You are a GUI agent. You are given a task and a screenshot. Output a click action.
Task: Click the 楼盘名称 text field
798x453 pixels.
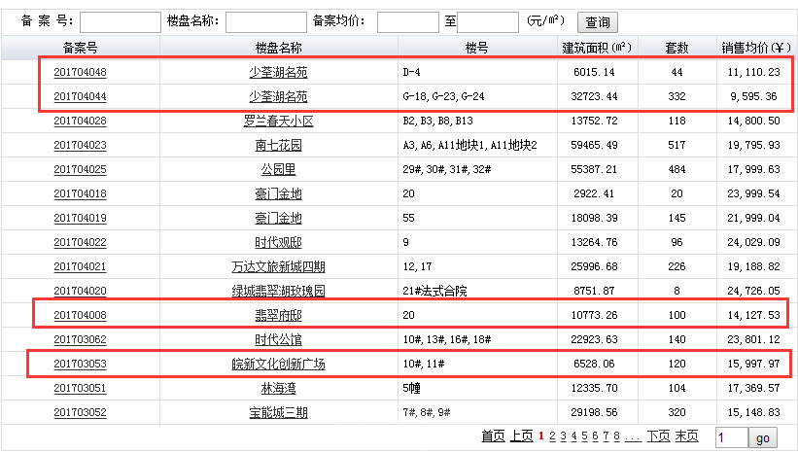[265, 22]
